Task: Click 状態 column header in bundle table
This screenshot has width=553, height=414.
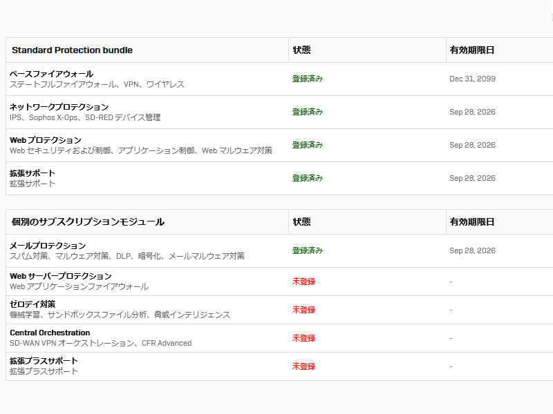Action: pos(301,50)
